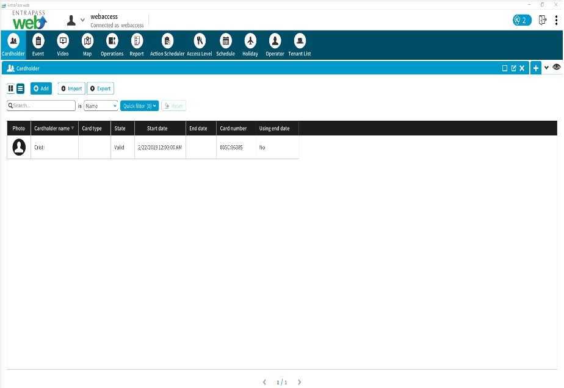This screenshot has height=388, width=564.
Task: Switch to card grid view
Action: click(x=11, y=88)
